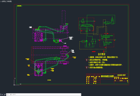
Task: Click the UCS X axis label
Action: coord(20,84)
